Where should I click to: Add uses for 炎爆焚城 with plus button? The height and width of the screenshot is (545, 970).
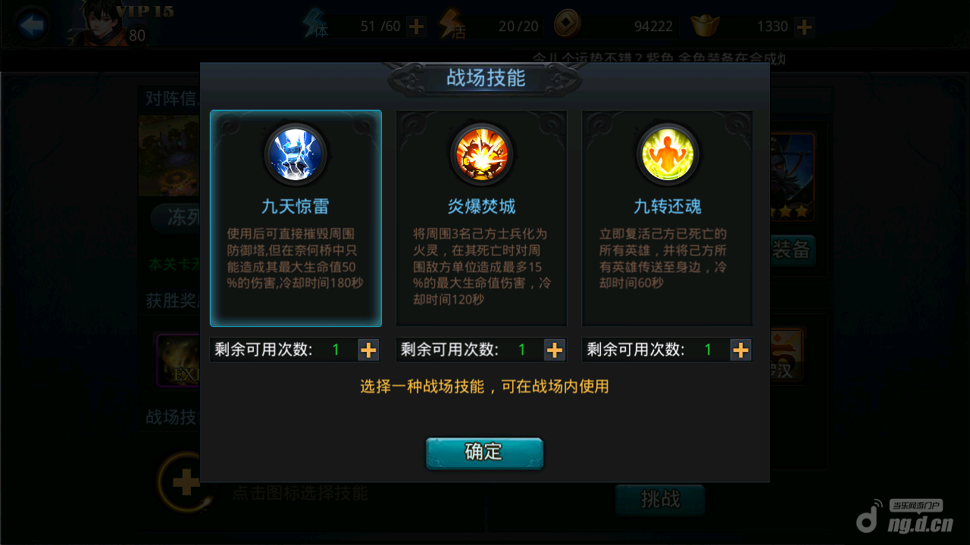pyautogui.click(x=555, y=350)
